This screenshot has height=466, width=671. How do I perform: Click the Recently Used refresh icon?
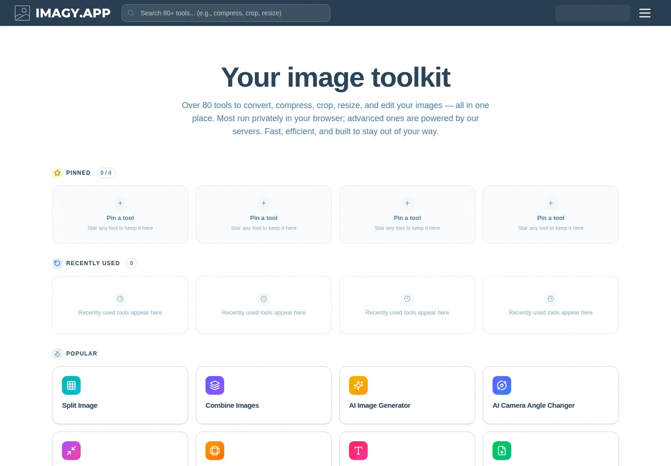(x=57, y=263)
